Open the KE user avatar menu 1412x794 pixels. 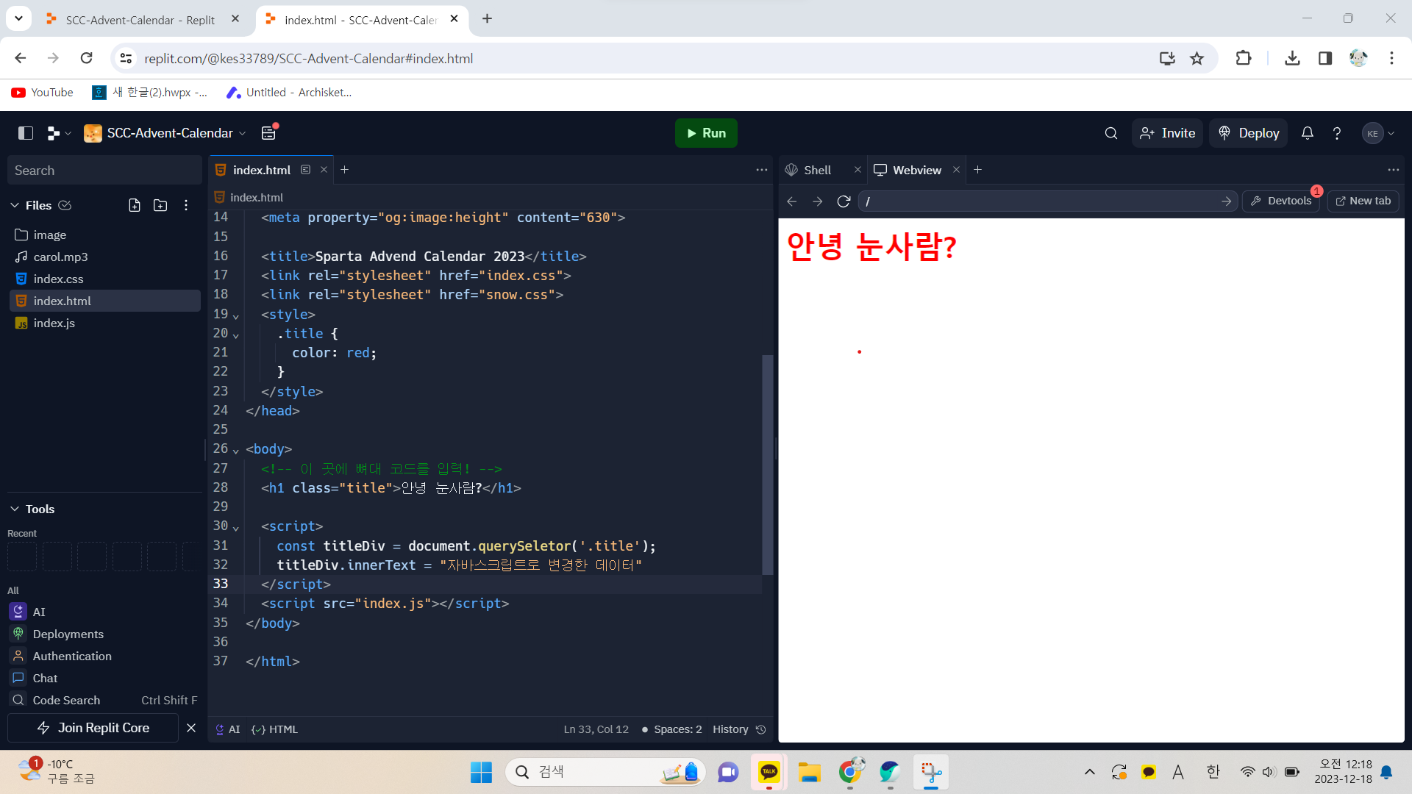[x=1378, y=133]
